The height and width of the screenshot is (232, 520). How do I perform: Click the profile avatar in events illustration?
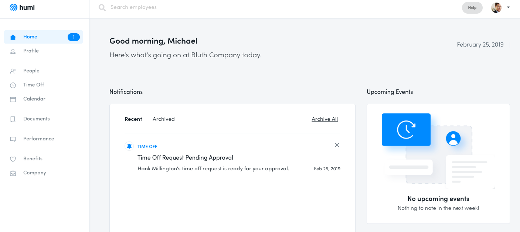[x=453, y=139]
